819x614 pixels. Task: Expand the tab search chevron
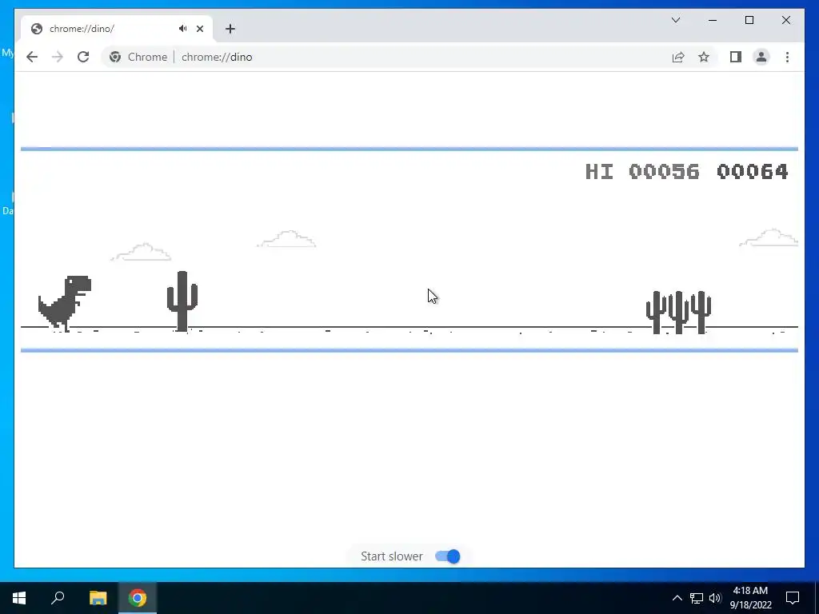coord(676,20)
